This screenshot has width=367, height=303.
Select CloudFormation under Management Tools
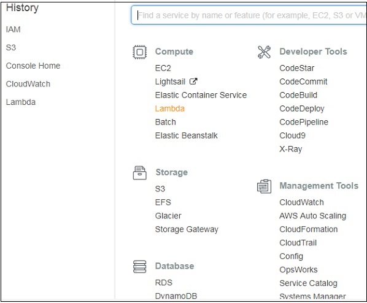(308, 229)
